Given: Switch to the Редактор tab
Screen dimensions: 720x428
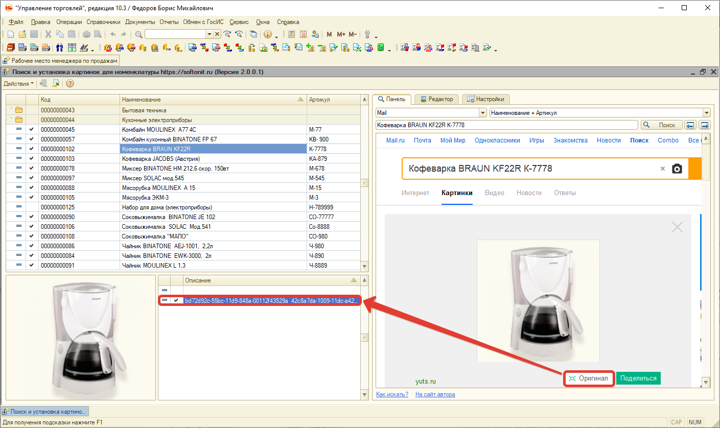Looking at the screenshot, I should (x=436, y=99).
